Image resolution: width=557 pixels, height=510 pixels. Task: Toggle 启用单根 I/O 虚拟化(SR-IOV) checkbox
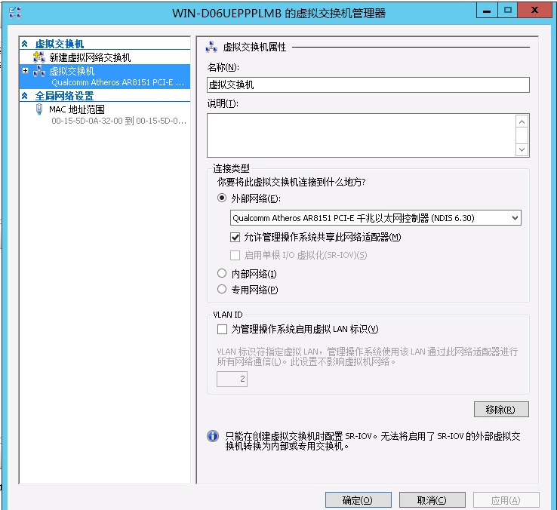pos(235,255)
